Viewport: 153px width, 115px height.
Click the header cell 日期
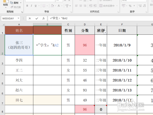click(122, 30)
